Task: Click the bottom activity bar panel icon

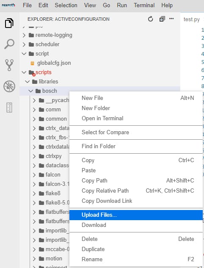Action: 9,108
